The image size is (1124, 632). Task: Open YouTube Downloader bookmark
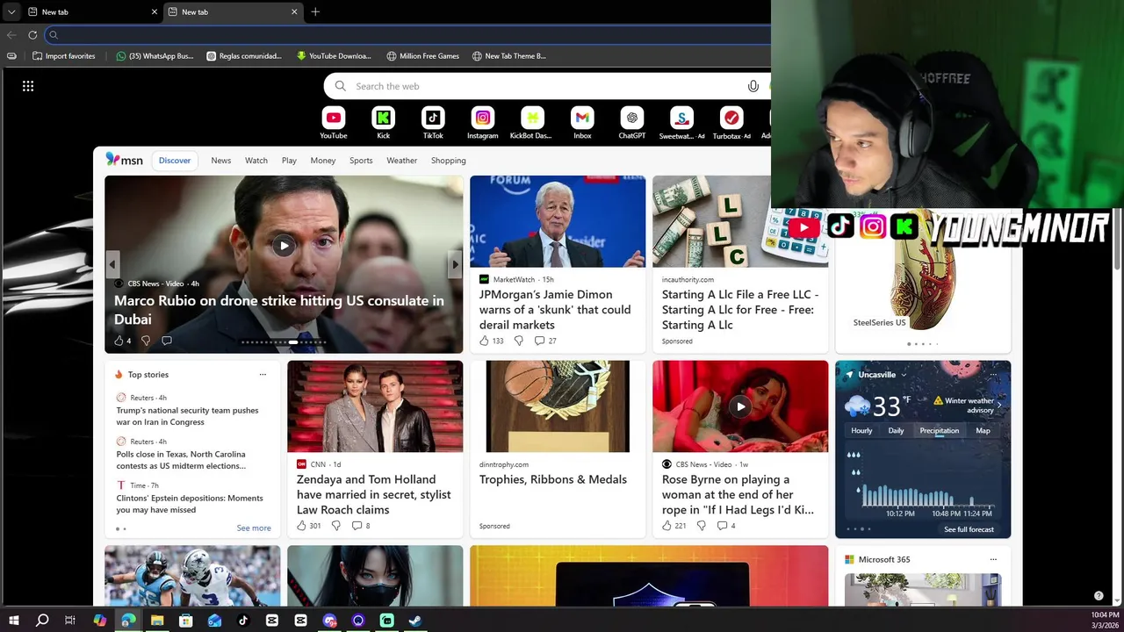click(334, 56)
